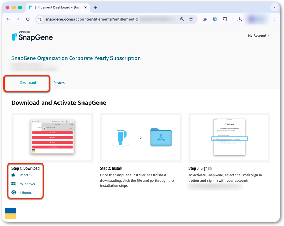
Task: Click the Download and Activate SnapGene heading
Action: [x=59, y=103]
